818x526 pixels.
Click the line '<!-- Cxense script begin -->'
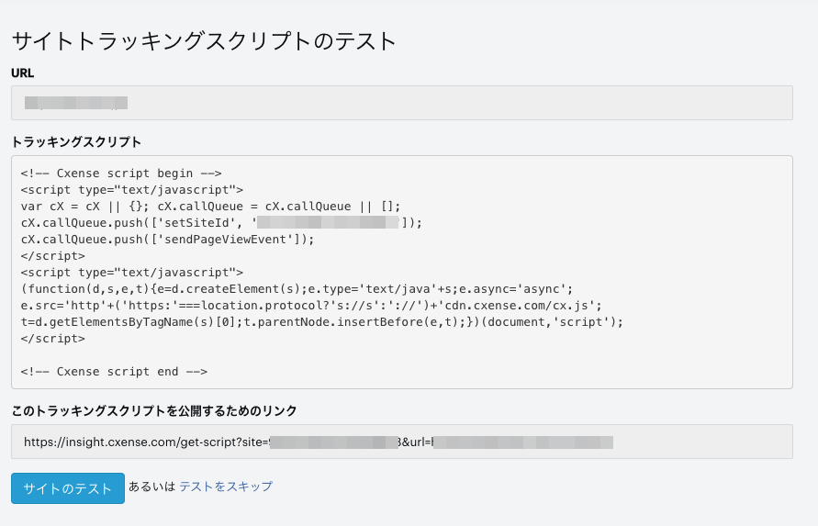coord(121,173)
